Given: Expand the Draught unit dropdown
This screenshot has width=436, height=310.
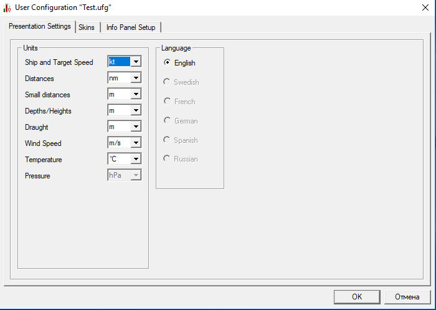Looking at the screenshot, I should [136, 127].
